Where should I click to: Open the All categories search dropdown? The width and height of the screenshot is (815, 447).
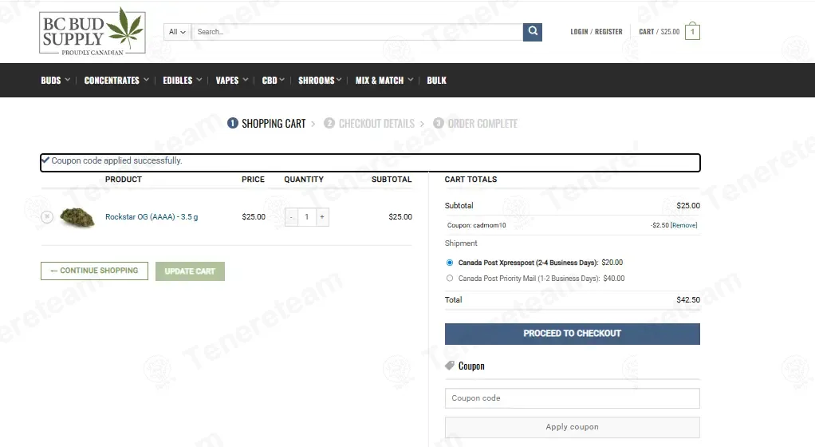pyautogui.click(x=177, y=32)
